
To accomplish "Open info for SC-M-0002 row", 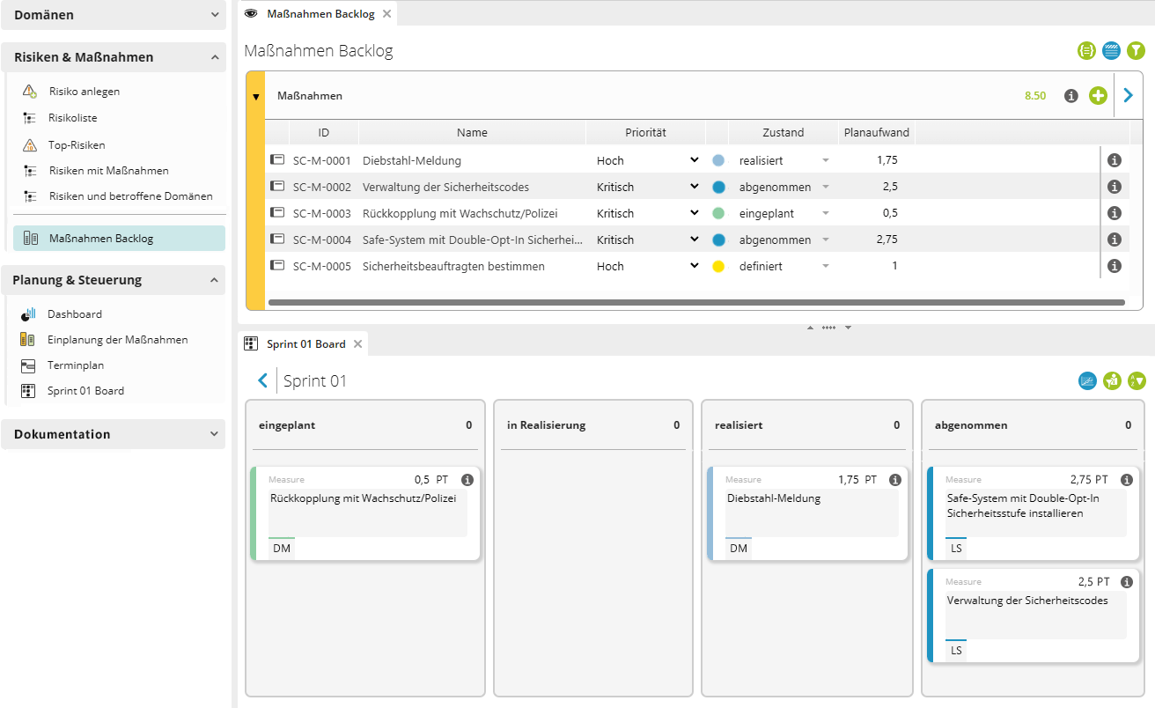I will pos(1114,187).
